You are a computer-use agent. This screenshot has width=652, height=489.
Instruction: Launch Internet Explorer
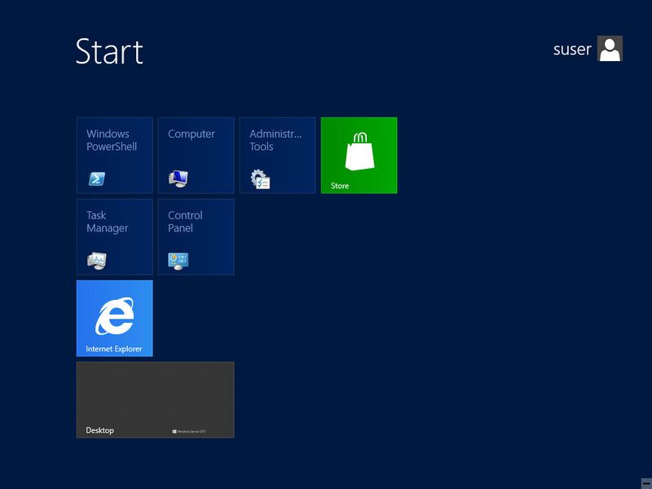114,318
